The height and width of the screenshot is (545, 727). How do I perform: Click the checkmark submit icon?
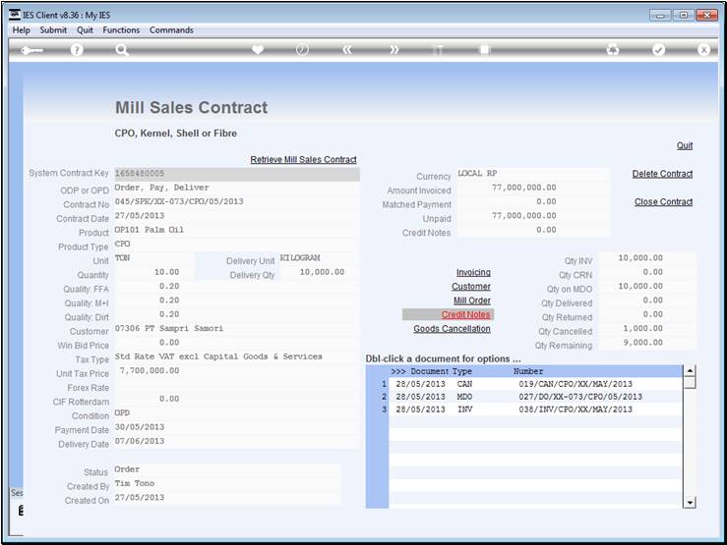[658, 50]
